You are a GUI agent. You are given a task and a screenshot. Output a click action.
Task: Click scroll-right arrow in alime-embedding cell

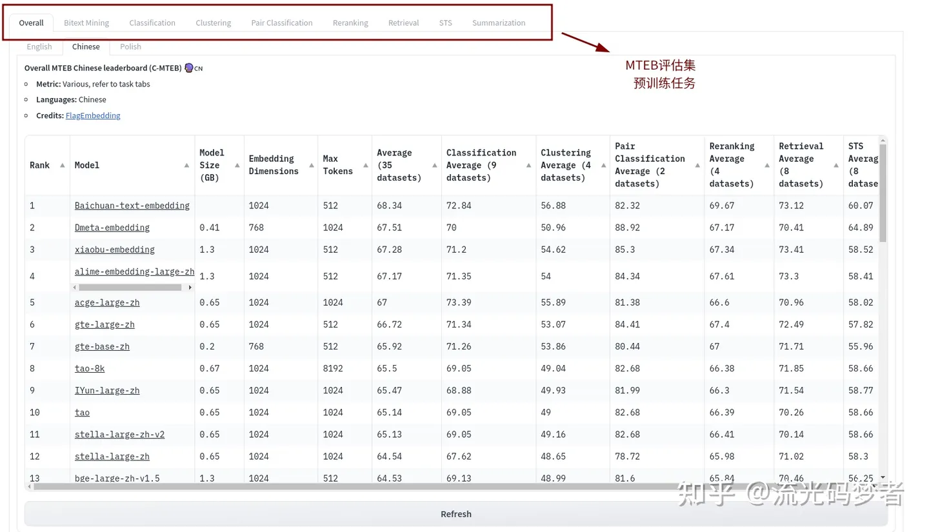(x=190, y=287)
